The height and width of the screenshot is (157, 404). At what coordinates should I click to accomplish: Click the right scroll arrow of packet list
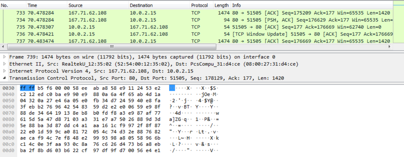(x=389, y=47)
